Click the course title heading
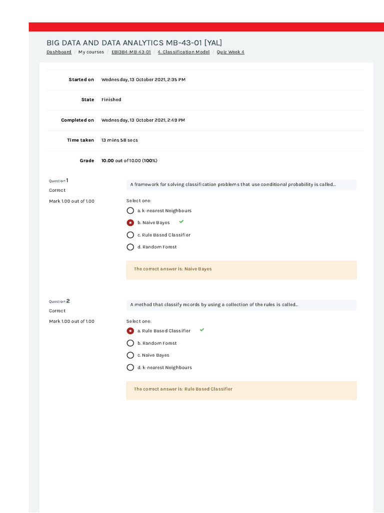The height and width of the screenshot is (513, 384). point(134,43)
